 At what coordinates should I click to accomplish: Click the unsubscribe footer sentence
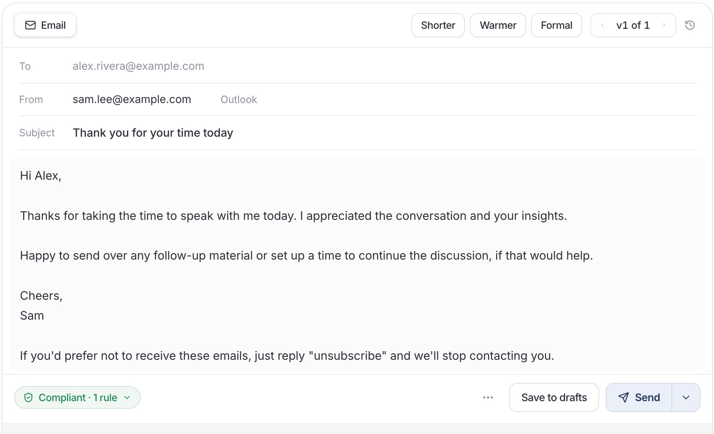pos(287,356)
